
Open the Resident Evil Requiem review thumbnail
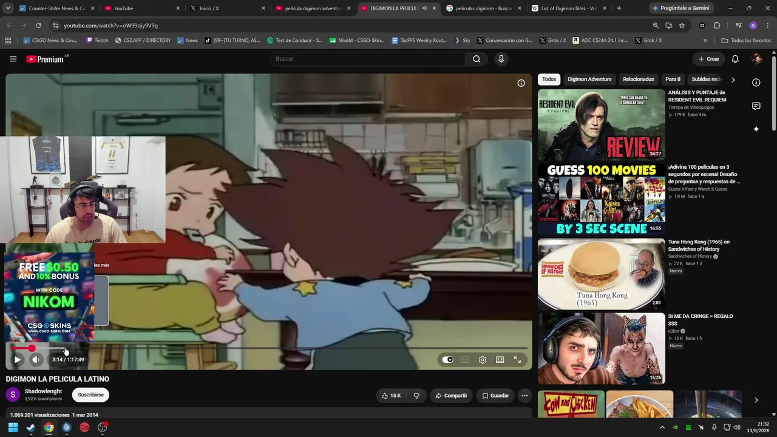coord(602,124)
